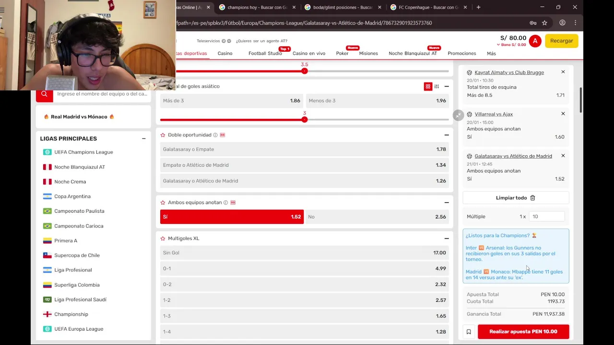The height and width of the screenshot is (345, 614).
Task: Bookmark this page with the browser star
Action: point(544,23)
